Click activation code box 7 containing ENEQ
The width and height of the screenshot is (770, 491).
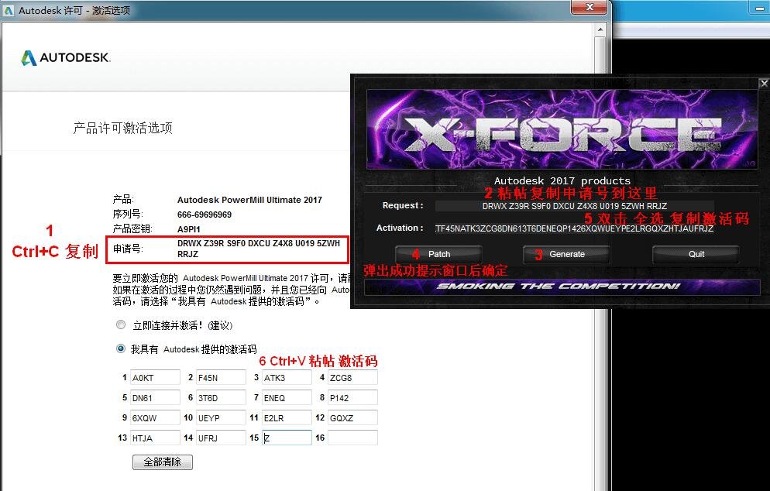(287, 398)
